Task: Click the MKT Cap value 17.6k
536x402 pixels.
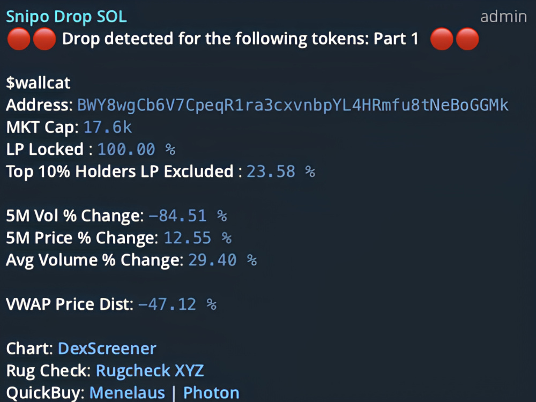Action: coord(107,128)
